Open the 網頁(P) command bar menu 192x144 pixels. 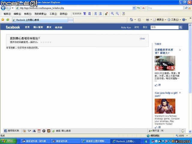(x=160, y=20)
